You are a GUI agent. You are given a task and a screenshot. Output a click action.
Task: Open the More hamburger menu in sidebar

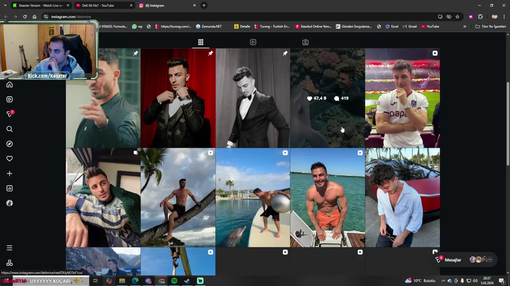[10, 248]
